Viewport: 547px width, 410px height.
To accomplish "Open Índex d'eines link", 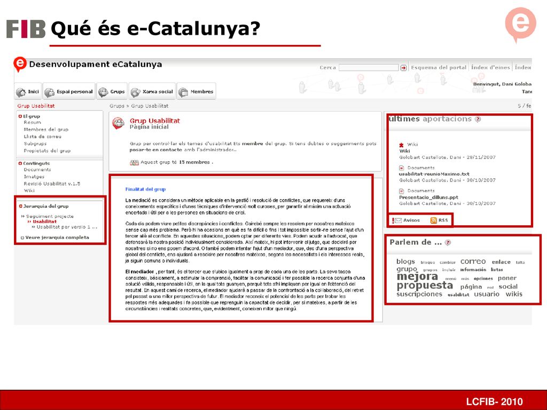I will coord(490,67).
